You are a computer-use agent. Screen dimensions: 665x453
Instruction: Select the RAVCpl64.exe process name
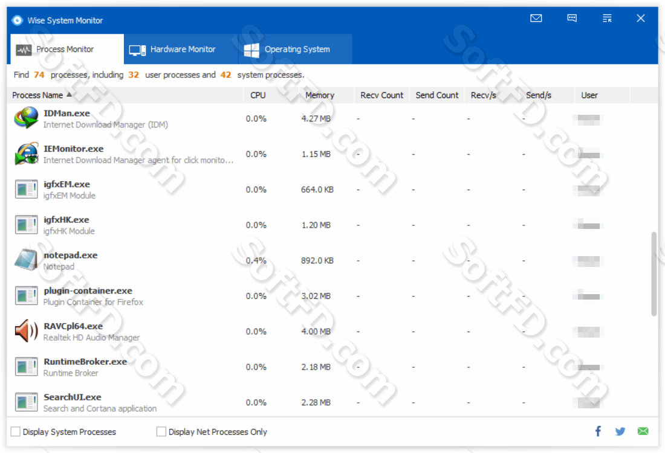(x=73, y=326)
